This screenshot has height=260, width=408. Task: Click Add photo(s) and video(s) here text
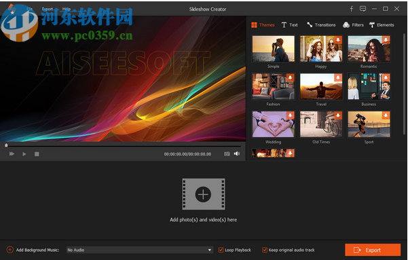point(204,220)
